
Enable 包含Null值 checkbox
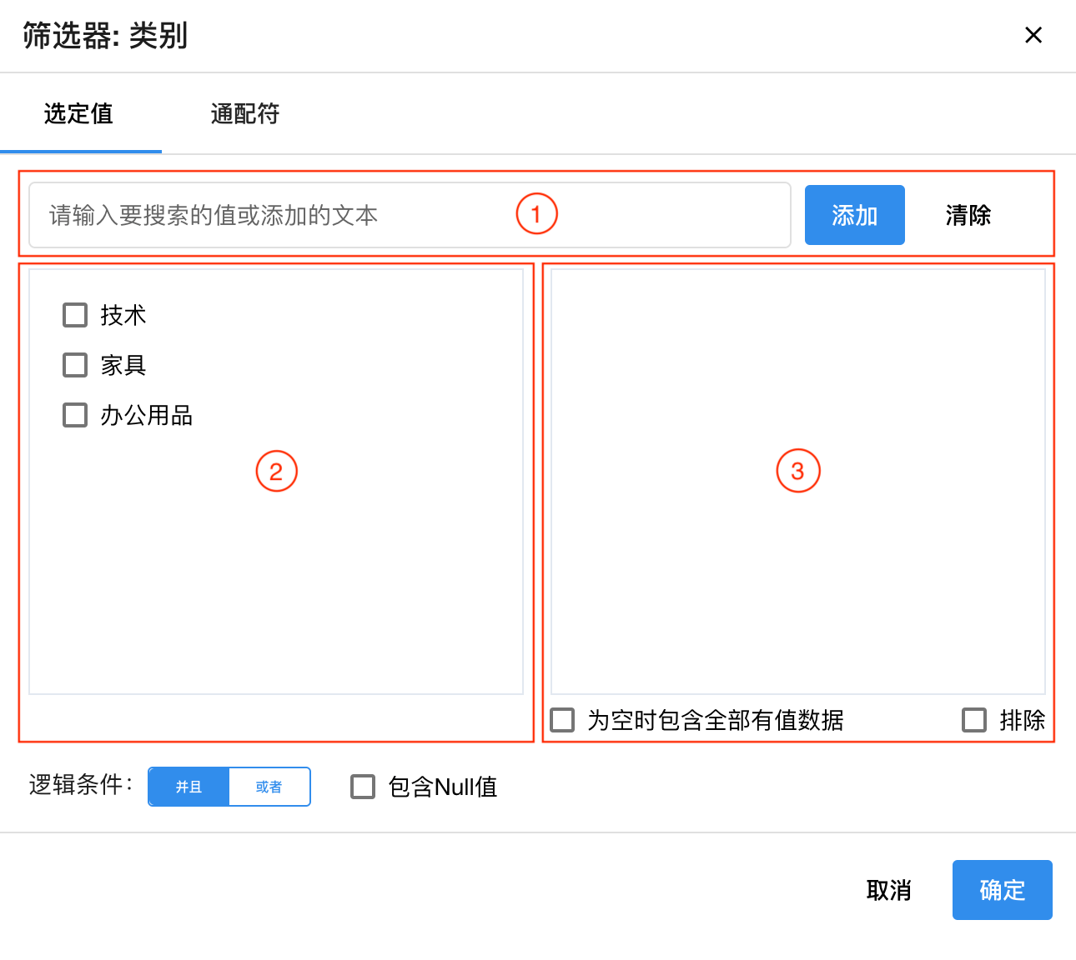click(363, 787)
